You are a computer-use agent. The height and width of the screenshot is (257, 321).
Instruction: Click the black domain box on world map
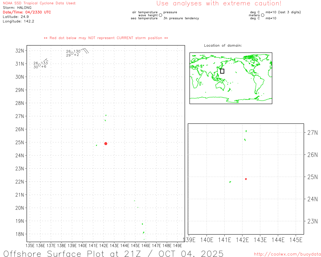coord(222,71)
